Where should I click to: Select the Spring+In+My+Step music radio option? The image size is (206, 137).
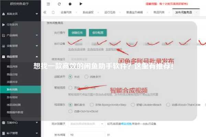[92, 105]
